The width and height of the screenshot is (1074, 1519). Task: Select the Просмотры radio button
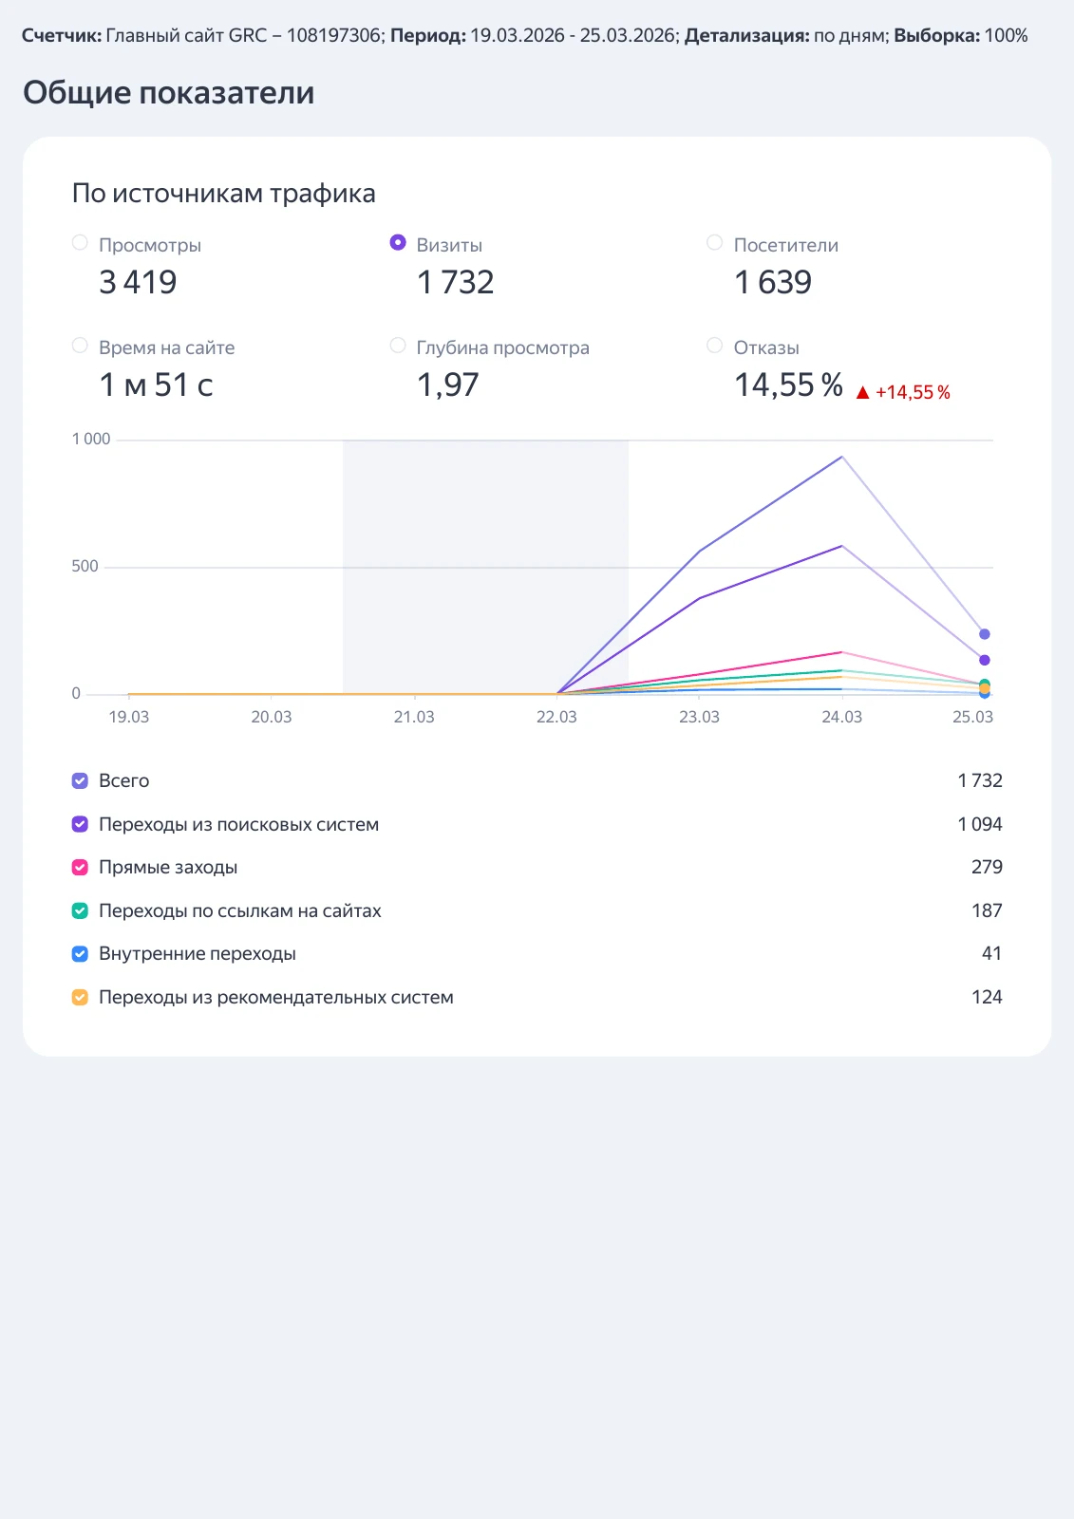[x=80, y=243]
